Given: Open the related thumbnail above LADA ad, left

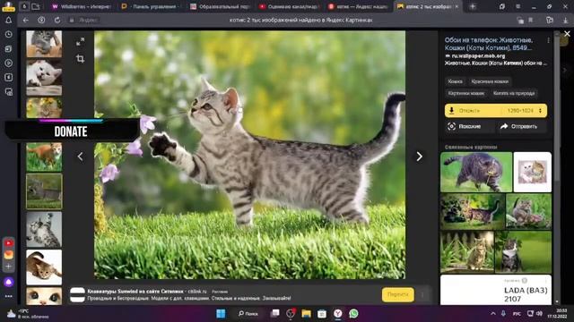Looking at the screenshot, I should (467, 252).
